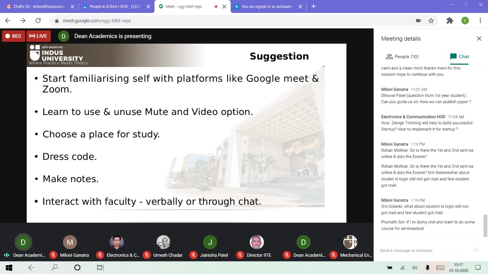
Task: Switch to the People (10) tab
Action: click(x=402, y=56)
